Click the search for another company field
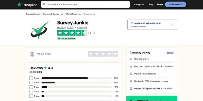203x101 pixels. (x=86, y=5)
